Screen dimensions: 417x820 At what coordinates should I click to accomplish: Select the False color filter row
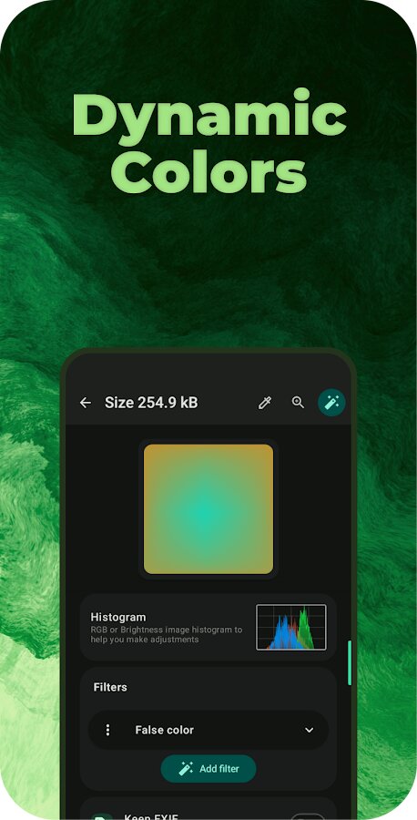[x=208, y=730]
